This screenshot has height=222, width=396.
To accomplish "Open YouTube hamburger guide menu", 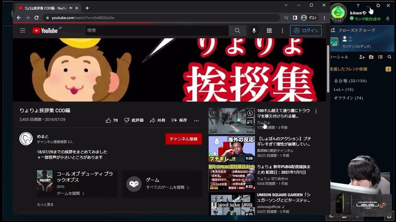I will click(x=23, y=31).
